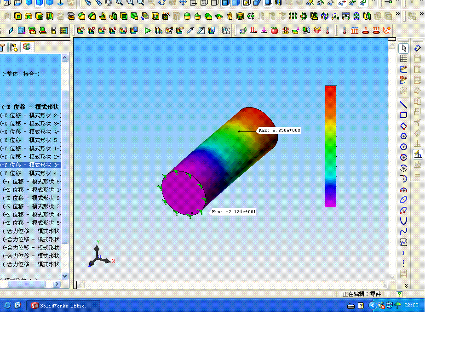Viewport: 471px width, 353px height.
Task: Select the sketch pointer arrow tool
Action: pos(403,48)
